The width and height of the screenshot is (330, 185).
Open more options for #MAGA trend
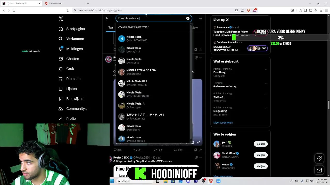click(266, 94)
